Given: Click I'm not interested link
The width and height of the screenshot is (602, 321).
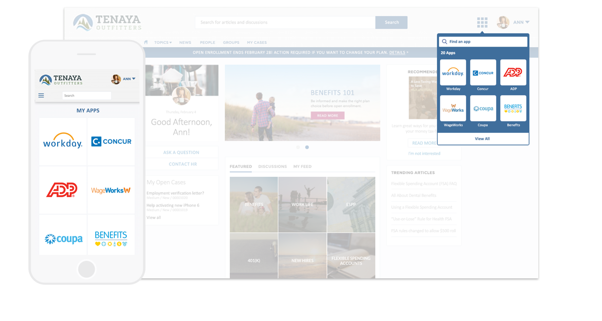Looking at the screenshot, I should 424,153.
